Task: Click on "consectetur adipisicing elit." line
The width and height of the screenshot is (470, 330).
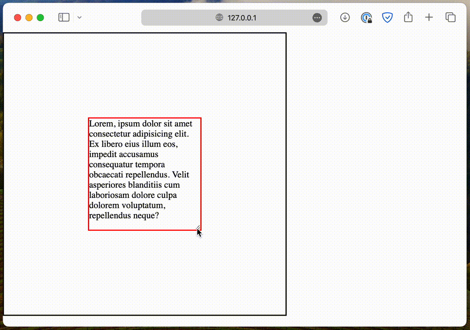Action: tap(139, 134)
